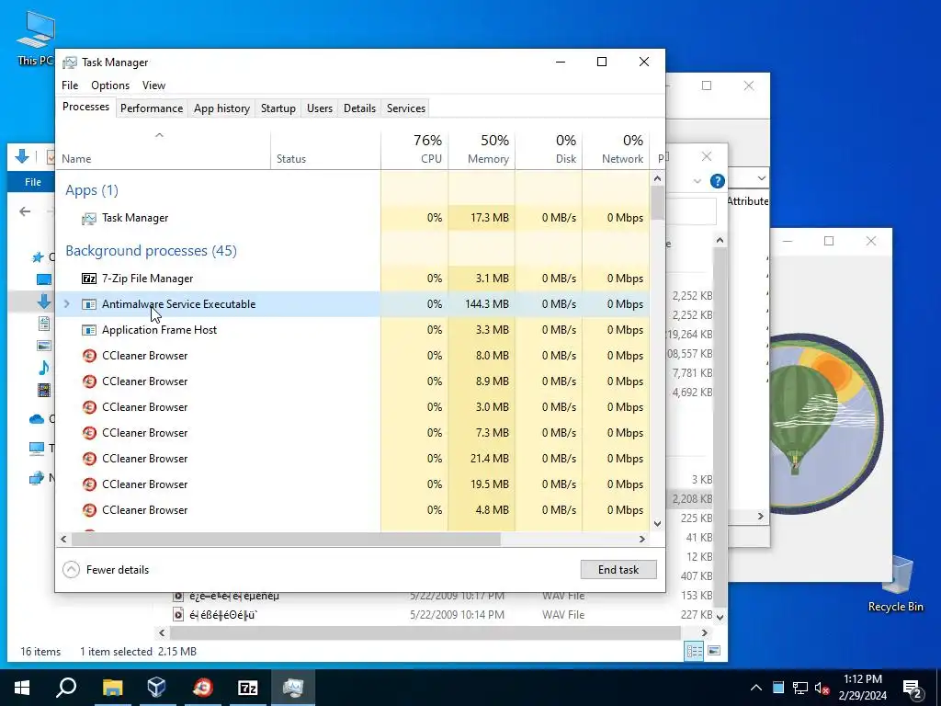Open Options menu in Task Manager
The height and width of the screenshot is (706, 941).
[110, 85]
